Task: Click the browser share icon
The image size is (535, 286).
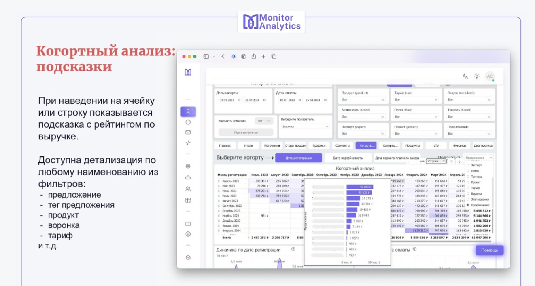Action: [254, 57]
